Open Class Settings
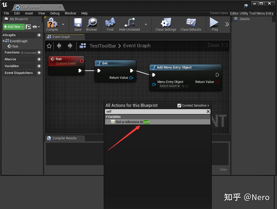This screenshot has height=209, width=277. coord(166,24)
